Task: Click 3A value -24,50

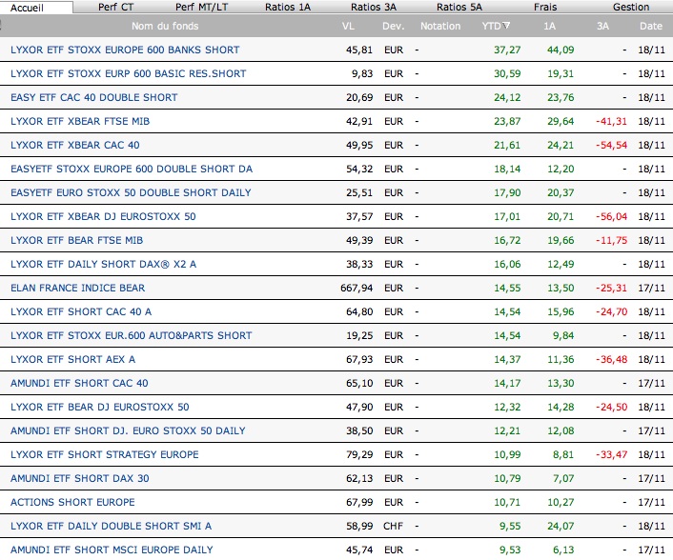Action: click(611, 407)
